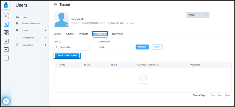The image size is (235, 107).
Task: Edit tenant avatar via pencil icon
Action: click(x=66, y=25)
